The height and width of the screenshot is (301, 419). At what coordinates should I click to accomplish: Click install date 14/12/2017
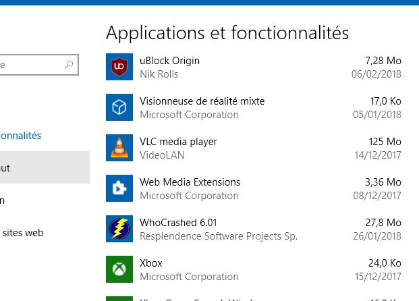tap(378, 155)
